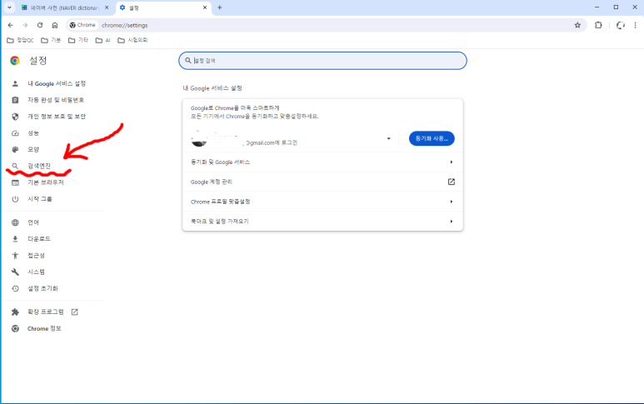Click the blue 동기화 사용 button
Image resolution: width=644 pixels, height=404 pixels.
[x=432, y=138]
